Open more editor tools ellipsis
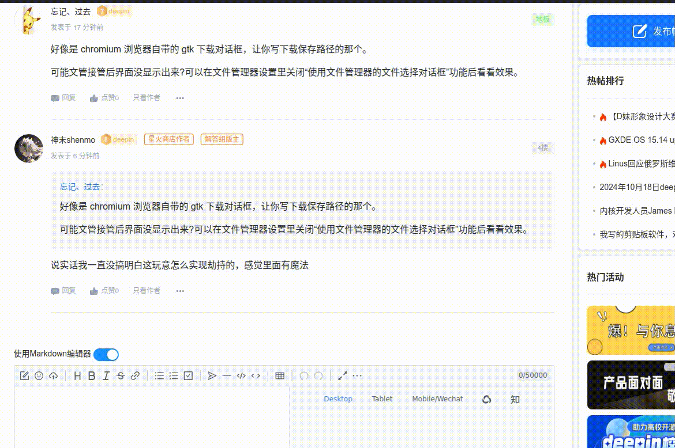 (x=357, y=376)
